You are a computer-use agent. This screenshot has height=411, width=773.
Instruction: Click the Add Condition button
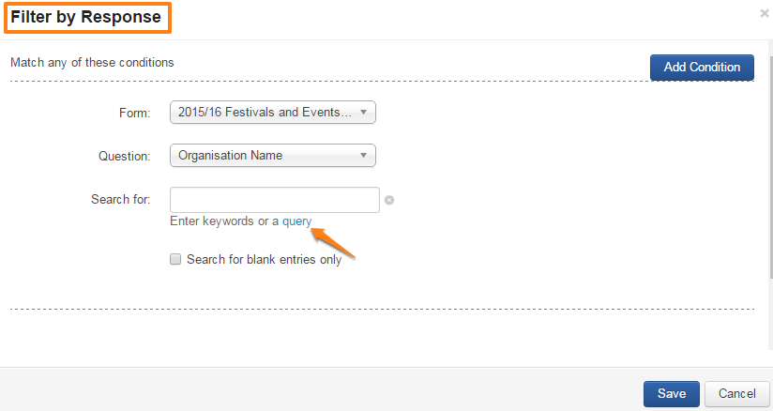(x=702, y=68)
